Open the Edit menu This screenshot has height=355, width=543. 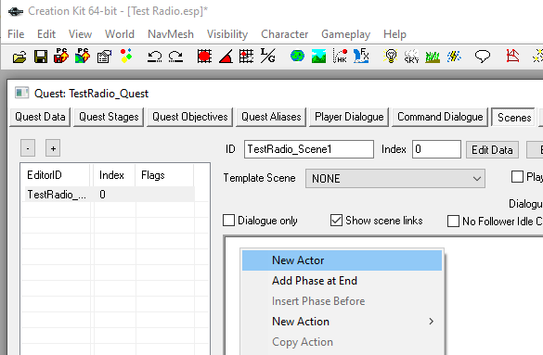(x=46, y=34)
